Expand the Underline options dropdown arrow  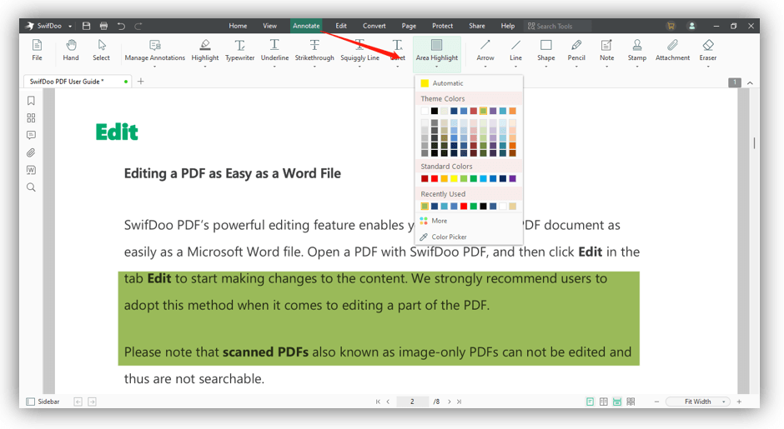[274, 67]
